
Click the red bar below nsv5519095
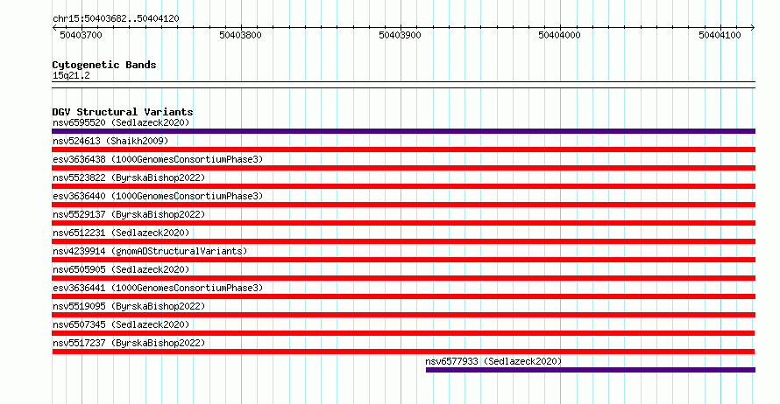tap(403, 315)
